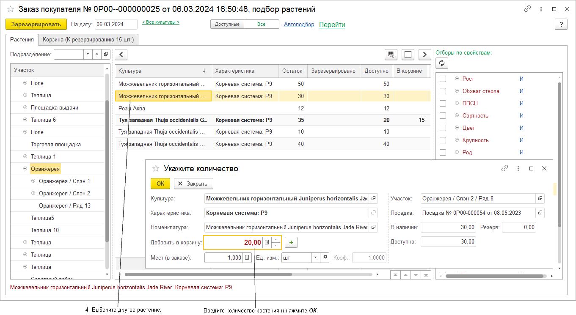Open the column layout settings icon
This screenshot has height=315, width=576.
(408, 55)
